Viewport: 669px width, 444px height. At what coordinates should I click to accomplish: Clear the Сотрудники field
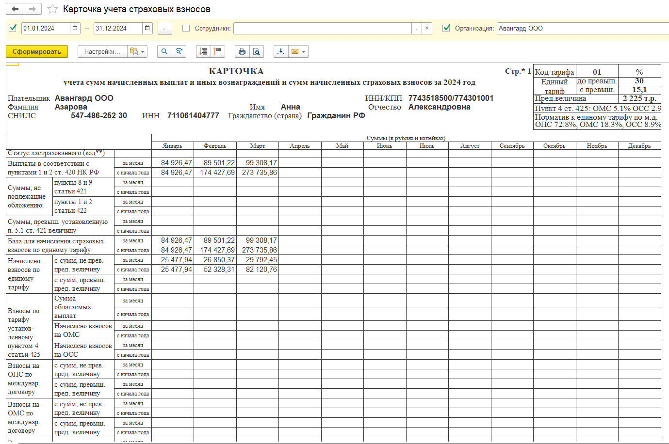427,28
